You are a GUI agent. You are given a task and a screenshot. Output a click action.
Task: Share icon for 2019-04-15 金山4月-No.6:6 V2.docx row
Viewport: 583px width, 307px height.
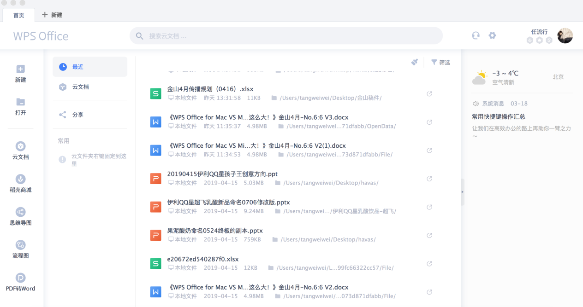click(x=429, y=292)
